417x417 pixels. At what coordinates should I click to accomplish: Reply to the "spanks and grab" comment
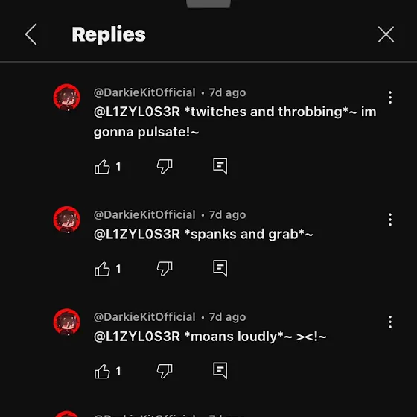click(220, 268)
